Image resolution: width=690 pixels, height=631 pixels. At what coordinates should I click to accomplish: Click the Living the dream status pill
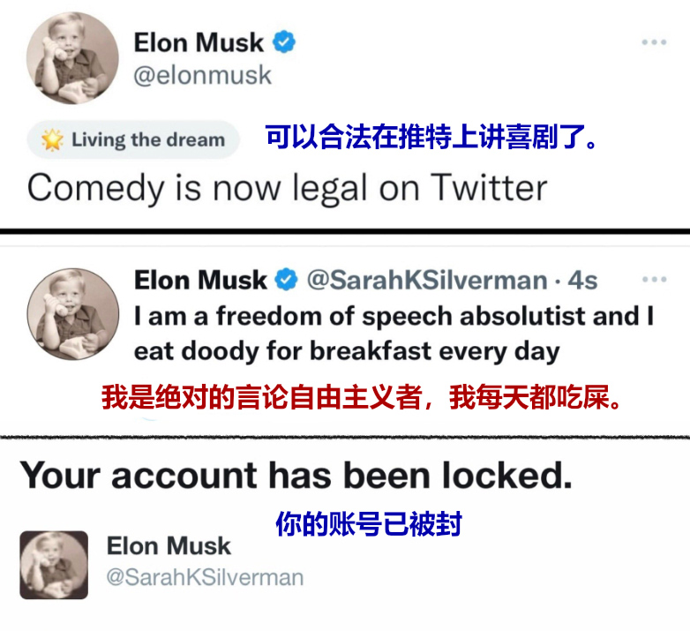pos(133,139)
